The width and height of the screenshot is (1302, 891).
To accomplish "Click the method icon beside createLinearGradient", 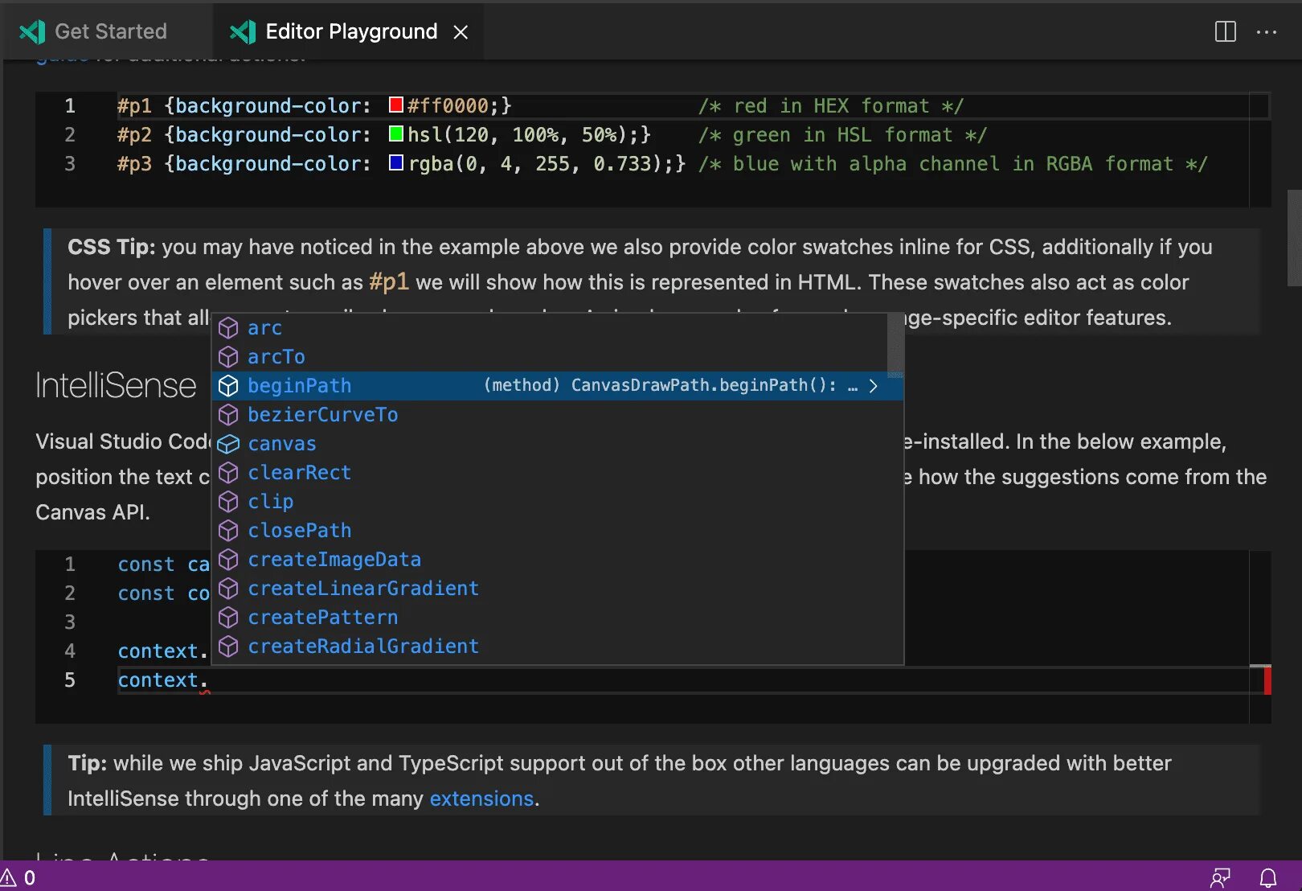I will [x=228, y=589].
